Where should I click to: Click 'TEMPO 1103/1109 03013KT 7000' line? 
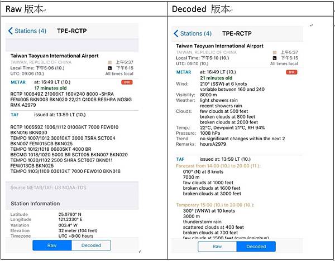[x=65, y=171]
